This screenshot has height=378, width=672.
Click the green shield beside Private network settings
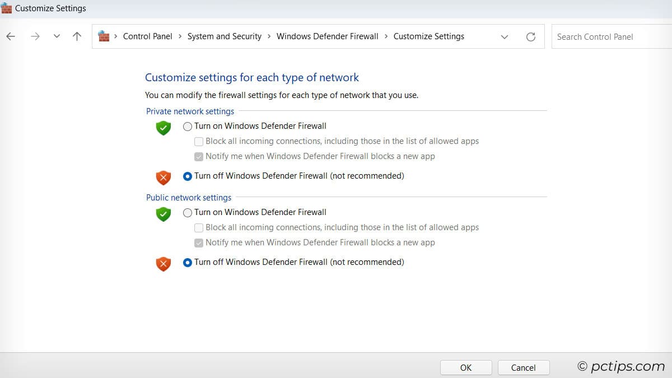[x=163, y=128]
